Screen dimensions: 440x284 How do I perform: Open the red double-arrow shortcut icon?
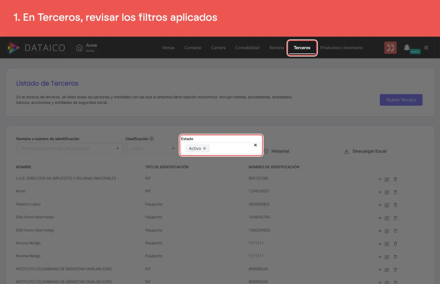390,48
